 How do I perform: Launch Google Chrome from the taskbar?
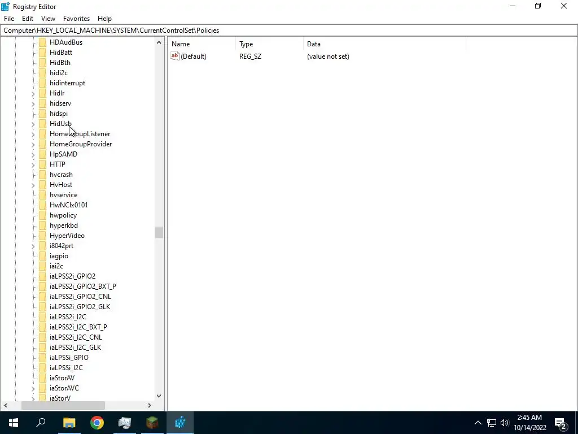pyautogui.click(x=97, y=423)
